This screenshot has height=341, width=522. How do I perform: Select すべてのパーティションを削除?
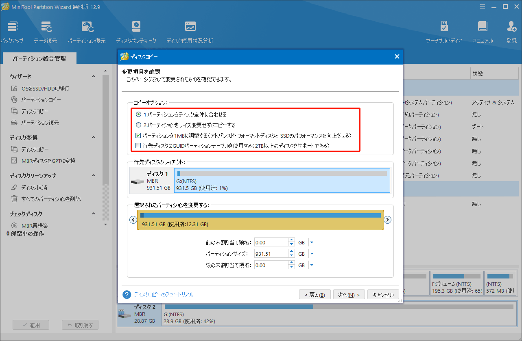(51, 199)
